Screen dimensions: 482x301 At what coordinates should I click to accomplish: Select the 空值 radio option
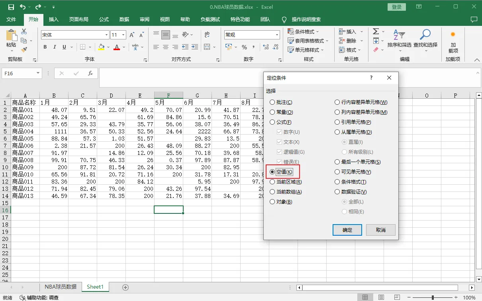pyautogui.click(x=281, y=172)
